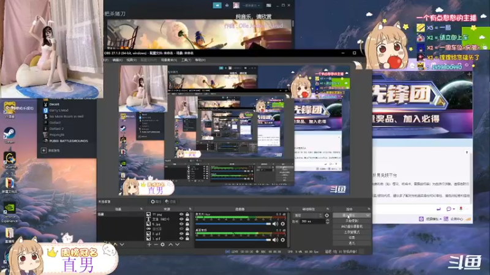The width and height of the screenshot is (490, 275).
Task: Open the 渐变 transition type dropdown
Action: click(x=307, y=215)
